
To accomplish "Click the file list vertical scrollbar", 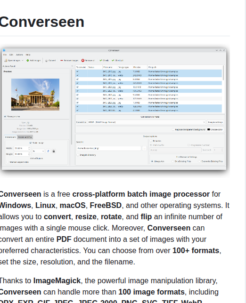I will (x=223, y=72).
